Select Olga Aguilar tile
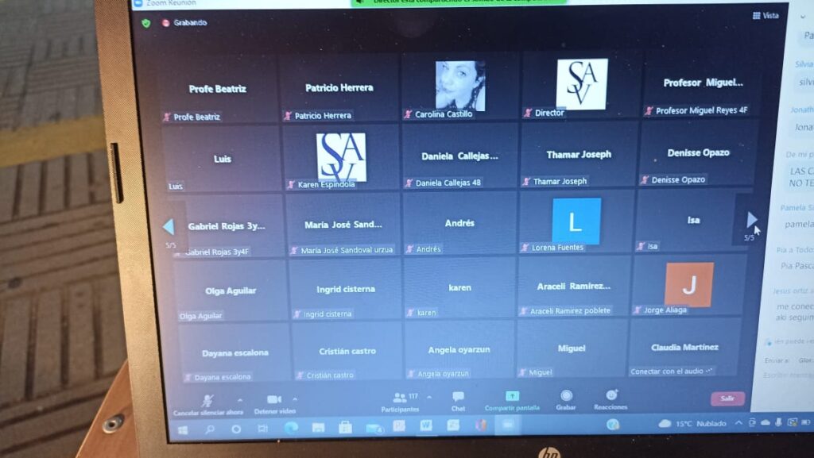 (231, 291)
